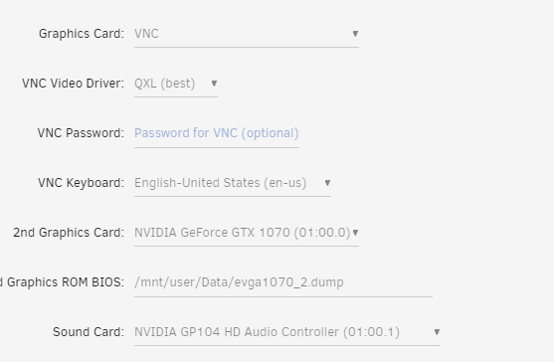Click the VNC Password label
The image size is (554, 362).
point(81,133)
